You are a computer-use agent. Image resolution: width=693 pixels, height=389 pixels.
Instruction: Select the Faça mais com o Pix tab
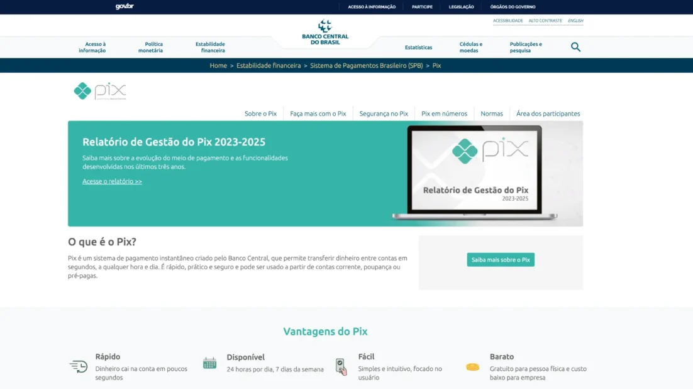coord(318,114)
